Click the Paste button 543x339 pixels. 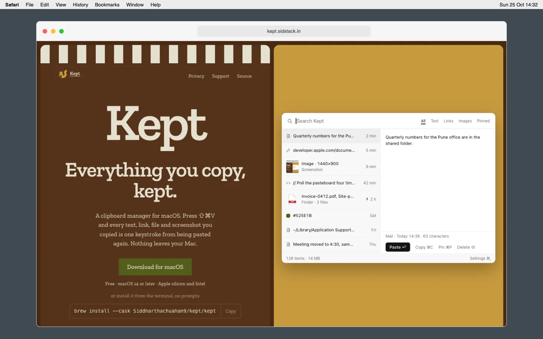coord(397,247)
